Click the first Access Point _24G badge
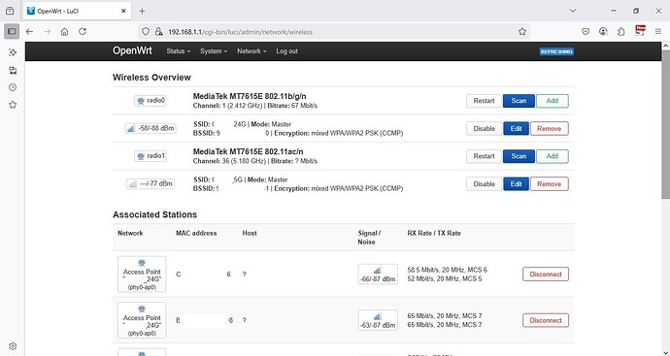 click(142, 275)
